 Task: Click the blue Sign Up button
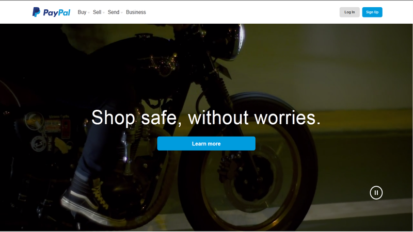point(372,12)
